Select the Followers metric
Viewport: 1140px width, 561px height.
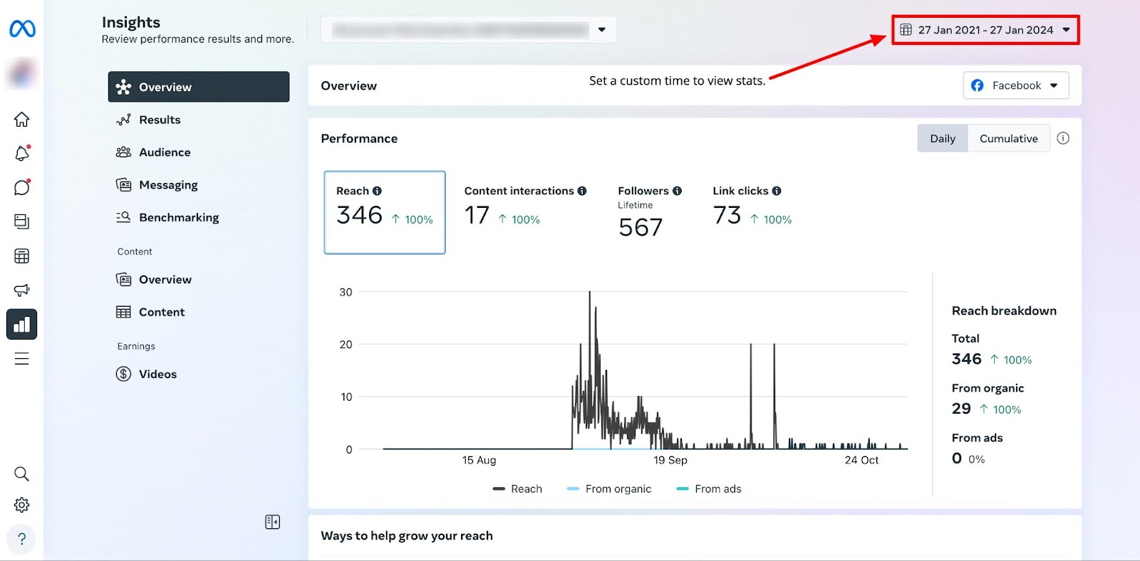(649, 211)
